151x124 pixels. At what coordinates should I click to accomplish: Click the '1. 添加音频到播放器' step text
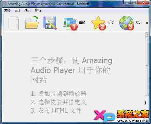coord(58,94)
